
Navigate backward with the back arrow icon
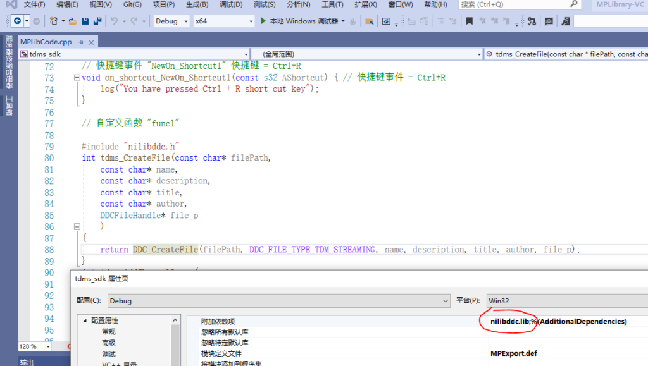click(x=18, y=20)
